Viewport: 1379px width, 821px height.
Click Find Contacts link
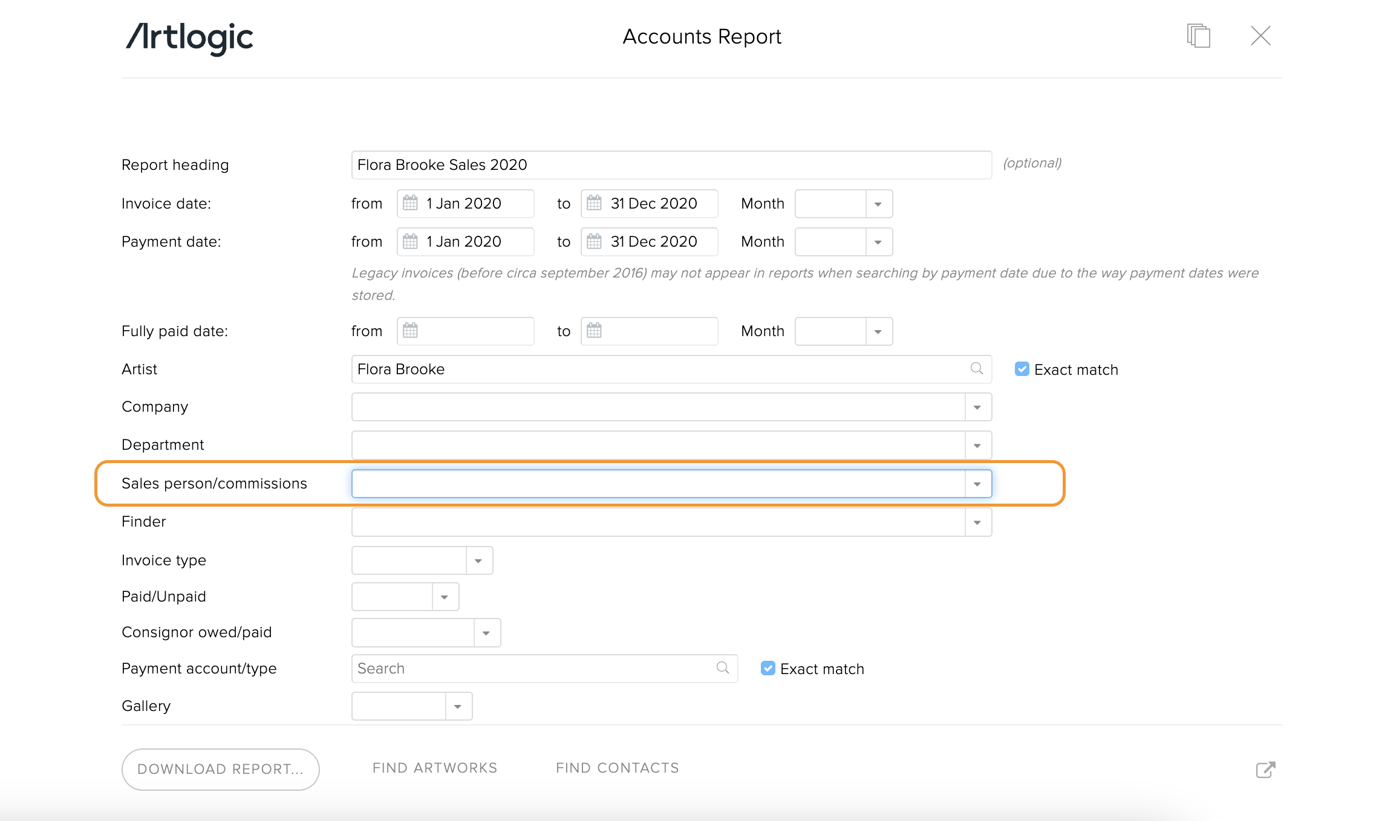(x=618, y=768)
